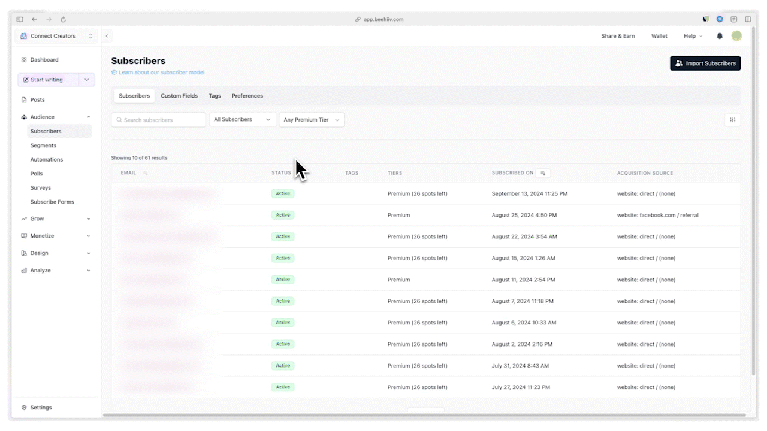The image size is (767, 431).
Task: Open Automations in the sidebar
Action: (47, 160)
